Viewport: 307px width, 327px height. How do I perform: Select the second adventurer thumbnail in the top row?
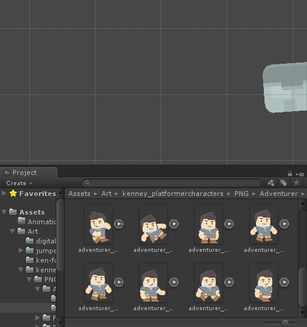(153, 224)
